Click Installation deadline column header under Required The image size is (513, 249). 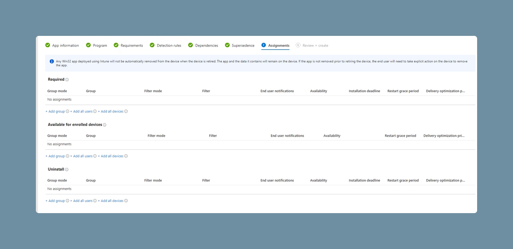tap(364, 91)
